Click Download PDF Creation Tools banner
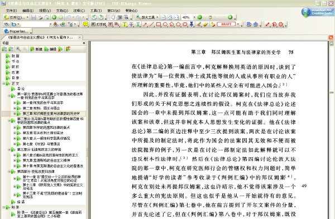This screenshot has height=219, width=335. click(317, 12)
